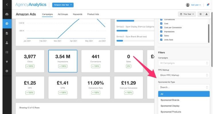Switch to the Campaigns tab

[47, 14]
